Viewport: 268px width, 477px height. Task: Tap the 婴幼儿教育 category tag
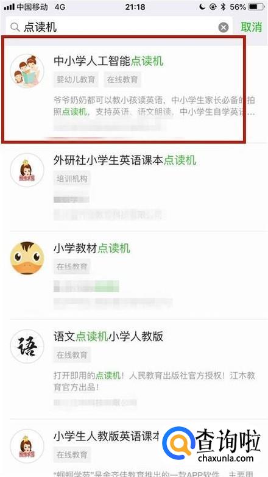tap(76, 80)
